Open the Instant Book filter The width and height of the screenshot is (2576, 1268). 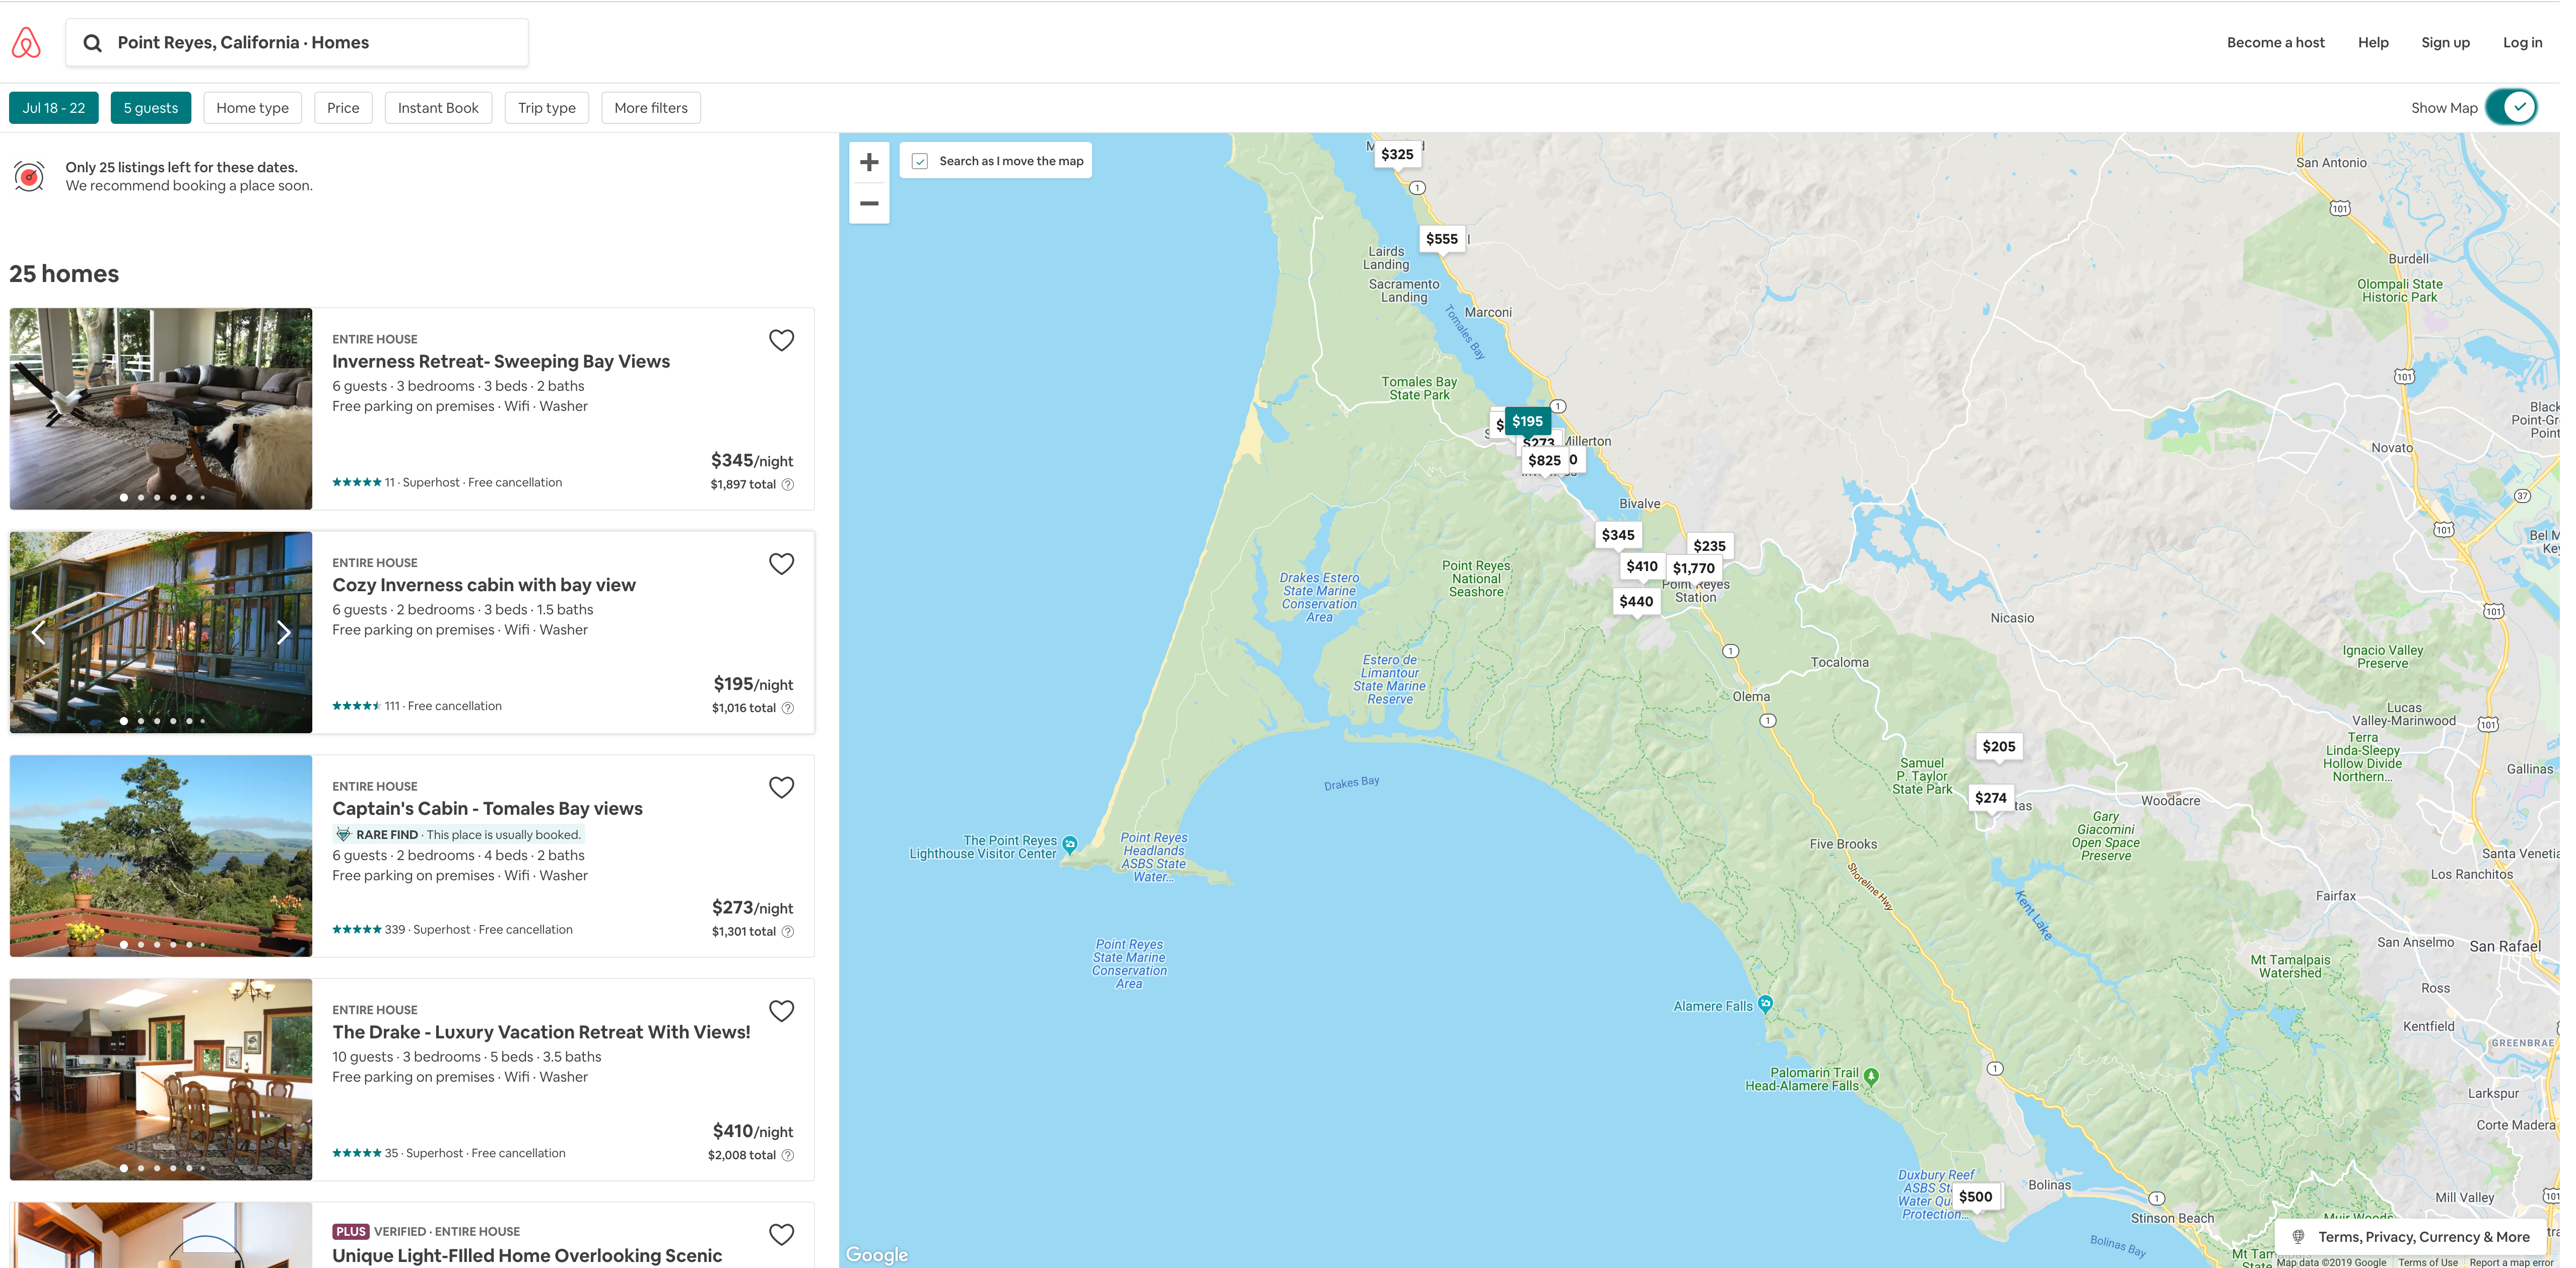click(438, 108)
